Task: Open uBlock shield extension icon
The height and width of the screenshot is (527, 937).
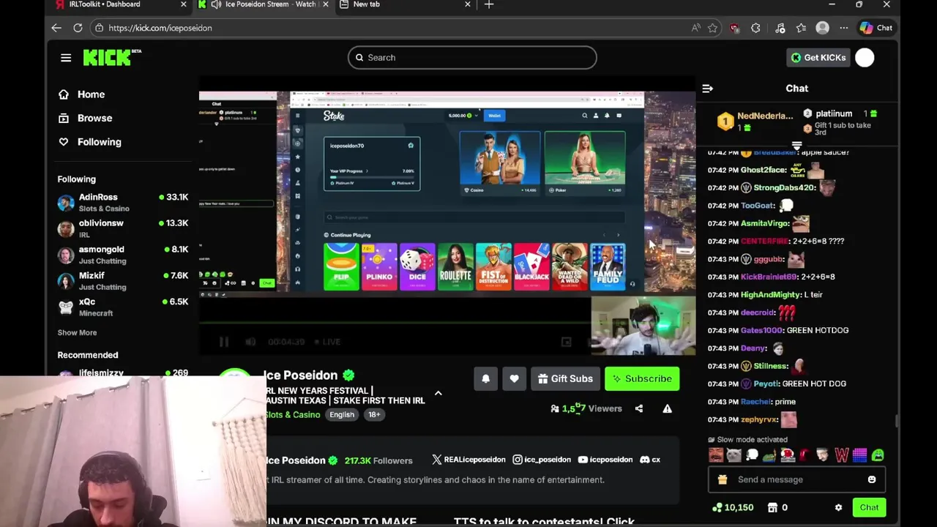Action: coord(734,28)
